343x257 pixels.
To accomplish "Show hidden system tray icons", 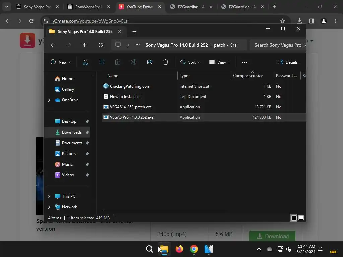I will (259, 249).
